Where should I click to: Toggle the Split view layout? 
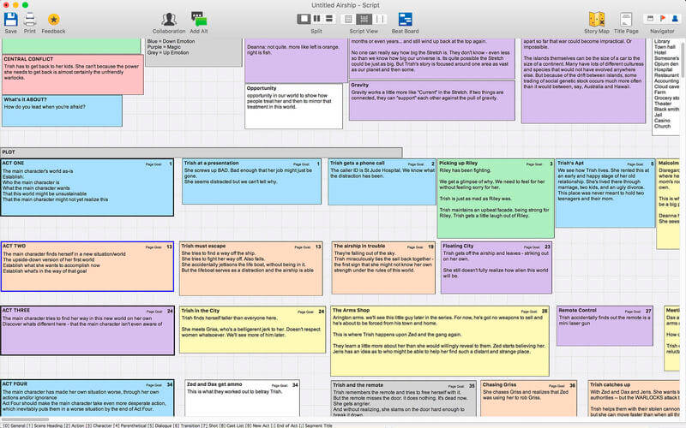tap(316, 19)
